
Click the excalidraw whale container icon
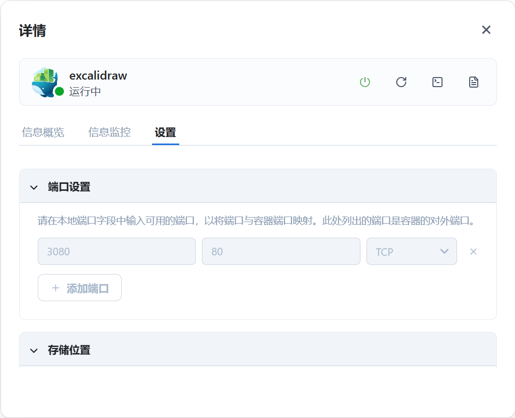click(x=45, y=82)
